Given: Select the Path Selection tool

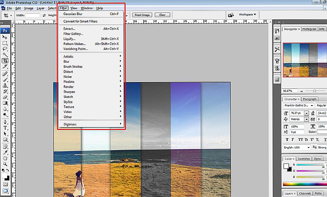Looking at the screenshot, I should [5, 134].
